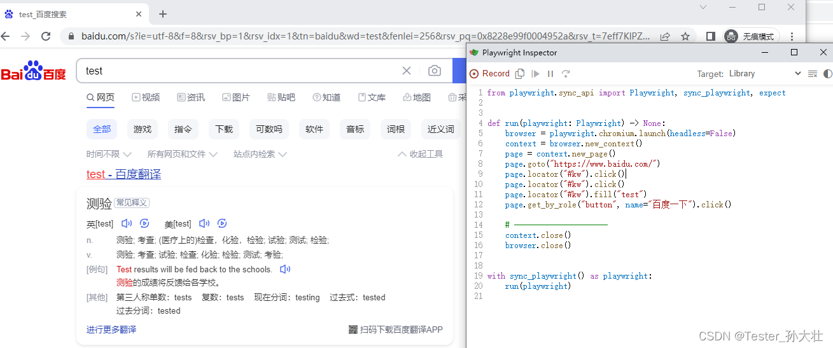833x348 pixels.
Task: Bookmark the page with the star icon
Action: pos(685,36)
